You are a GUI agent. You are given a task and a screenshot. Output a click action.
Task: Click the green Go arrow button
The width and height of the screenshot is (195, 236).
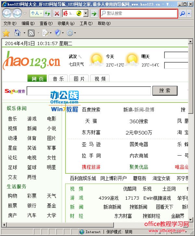pyautogui.click(x=94, y=14)
